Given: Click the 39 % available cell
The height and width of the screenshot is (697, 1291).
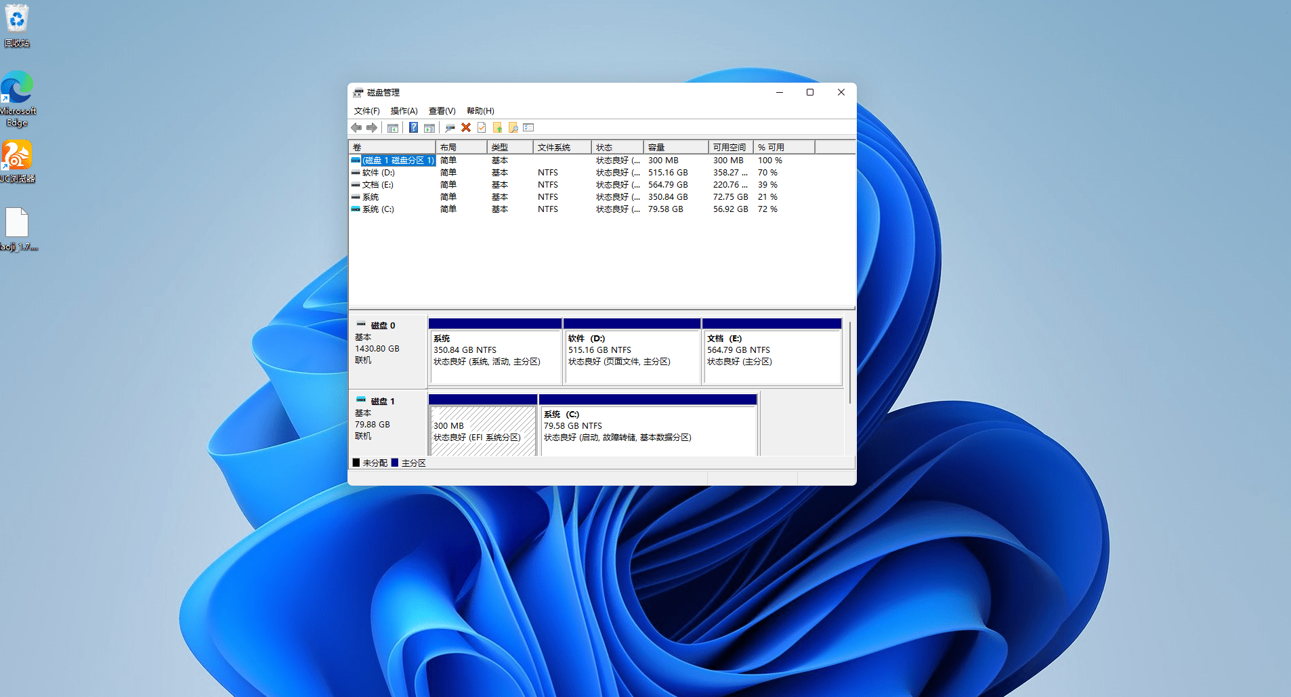Looking at the screenshot, I should coord(767,185).
